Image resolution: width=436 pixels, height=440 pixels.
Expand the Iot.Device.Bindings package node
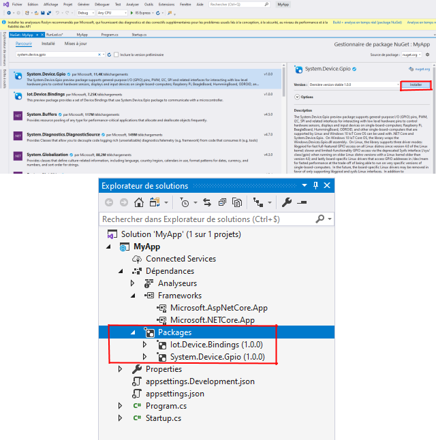[144, 345]
